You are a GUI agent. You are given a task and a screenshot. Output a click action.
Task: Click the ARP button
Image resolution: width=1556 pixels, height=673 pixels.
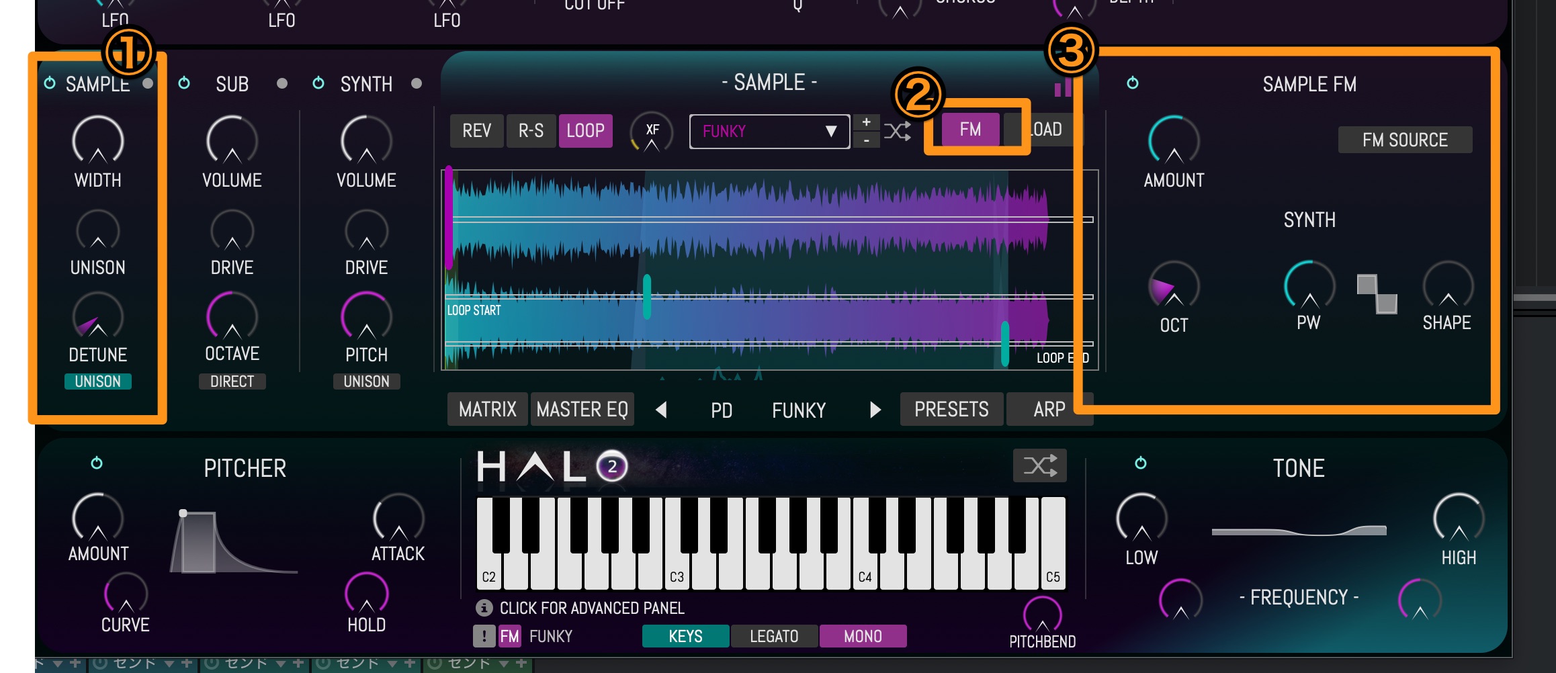tap(1049, 410)
